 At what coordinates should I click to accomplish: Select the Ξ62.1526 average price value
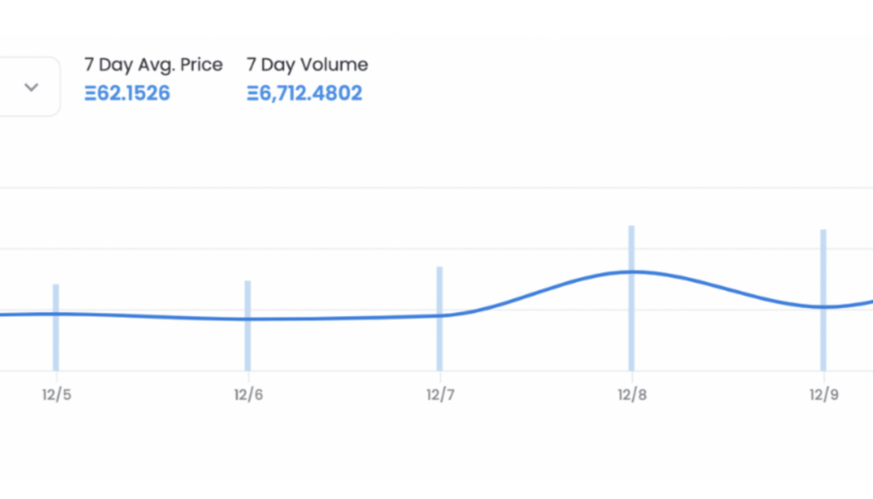[x=127, y=93]
